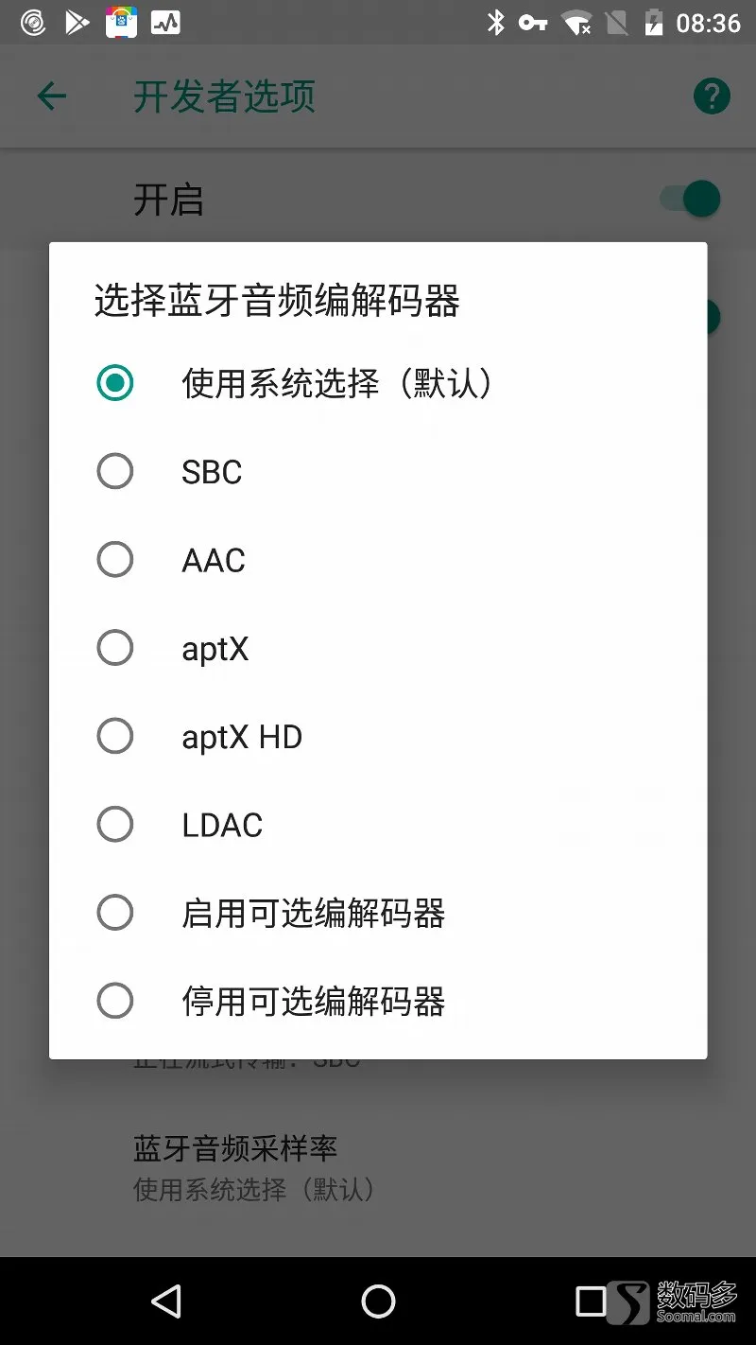Tap the VPN key status icon
Screen dimensions: 756x1345
(x=533, y=23)
